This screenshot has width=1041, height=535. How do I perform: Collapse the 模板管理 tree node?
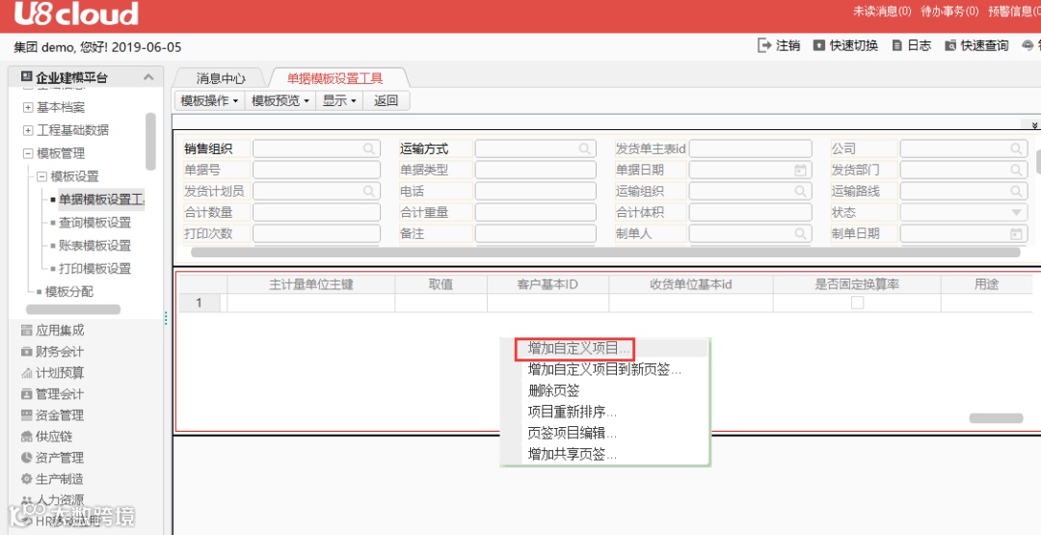(28, 153)
